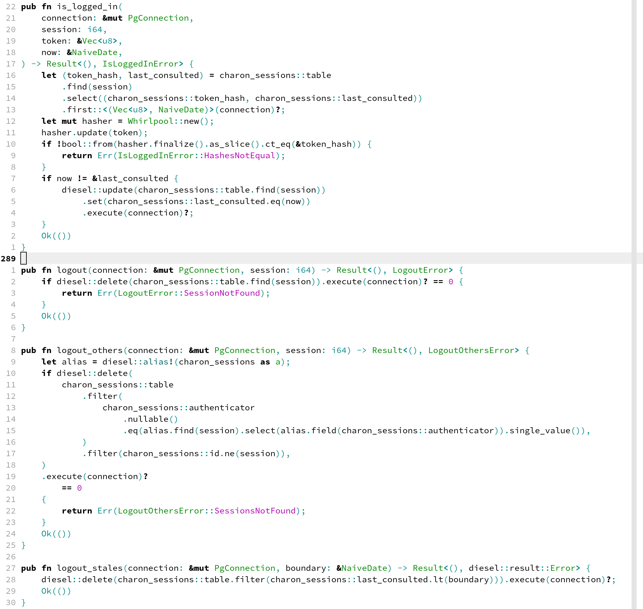Click Whirlpool::new() in the hasher line
The height and width of the screenshot is (609, 643).
click(x=168, y=121)
